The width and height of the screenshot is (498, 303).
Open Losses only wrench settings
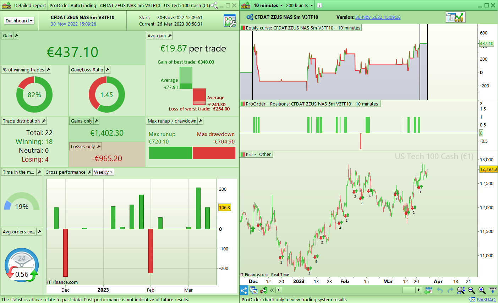99,146
